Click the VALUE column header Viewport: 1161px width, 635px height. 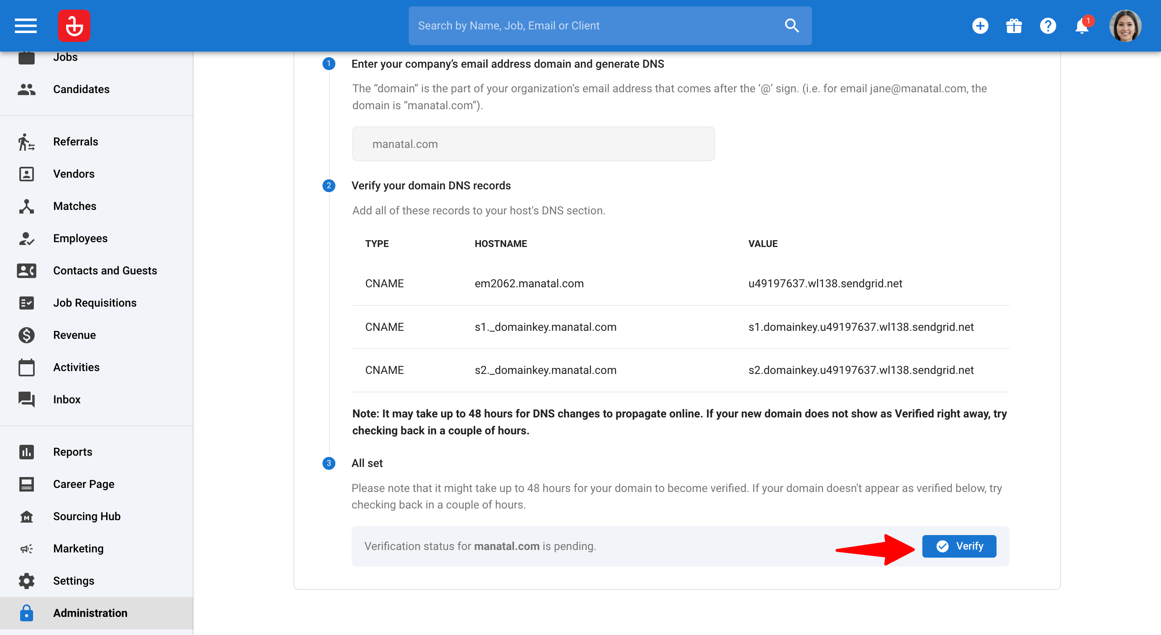pyautogui.click(x=763, y=244)
